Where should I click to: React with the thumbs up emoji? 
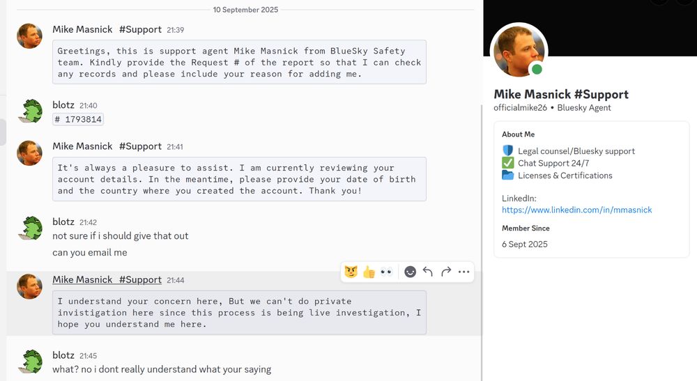tap(369, 272)
